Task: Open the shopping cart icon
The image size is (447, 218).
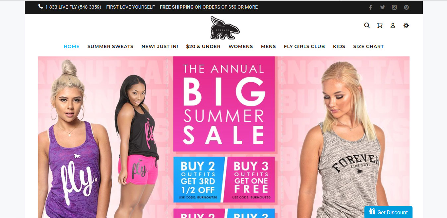Action: pyautogui.click(x=380, y=26)
